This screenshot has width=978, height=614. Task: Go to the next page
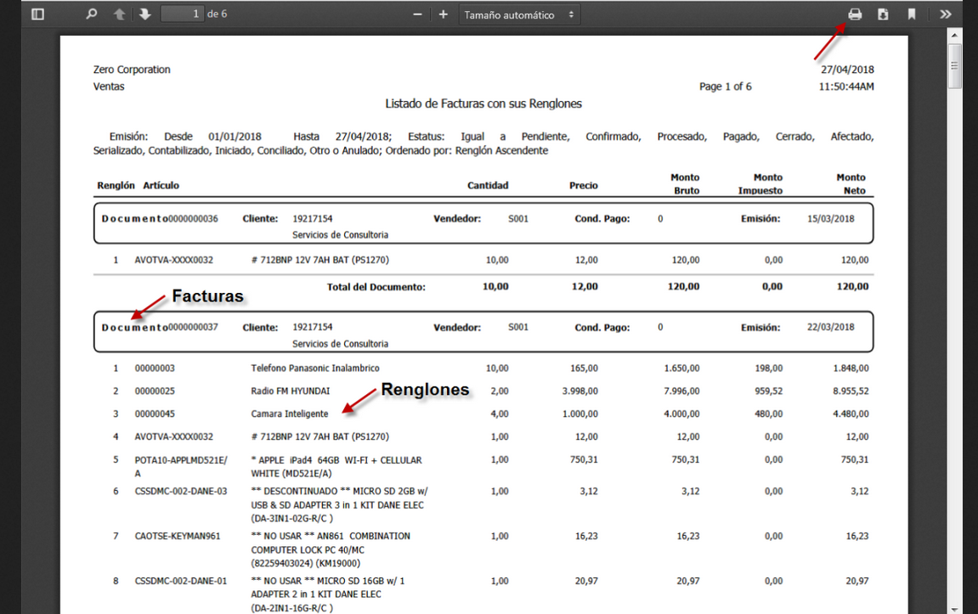pos(145,14)
